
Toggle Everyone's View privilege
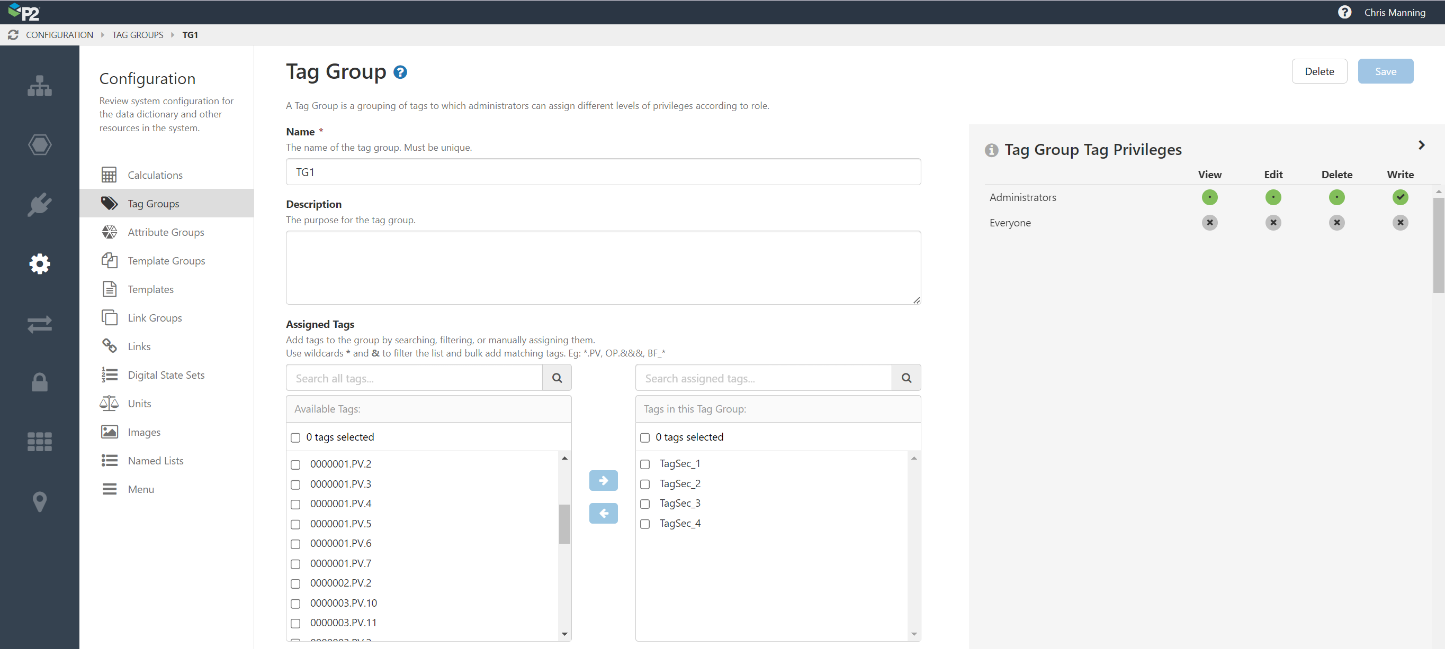(1209, 223)
